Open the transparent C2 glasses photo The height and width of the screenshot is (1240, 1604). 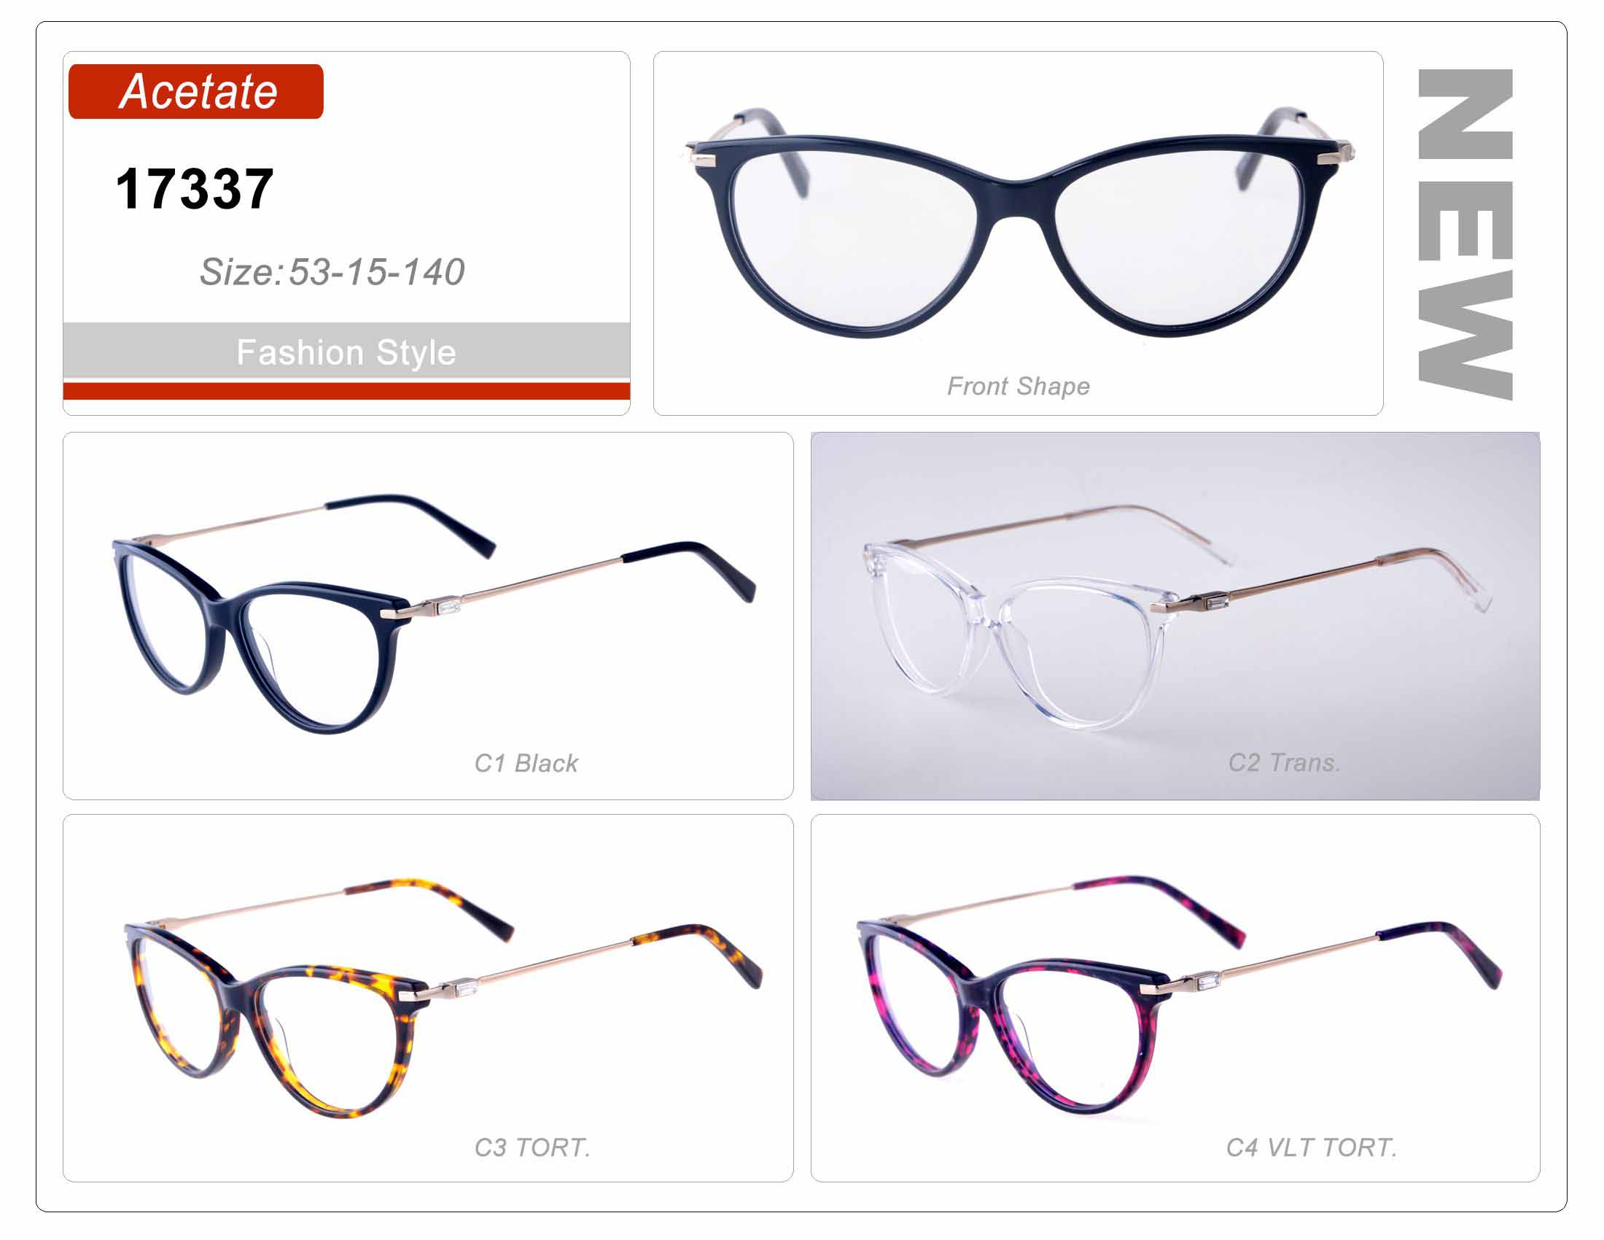(1175, 616)
